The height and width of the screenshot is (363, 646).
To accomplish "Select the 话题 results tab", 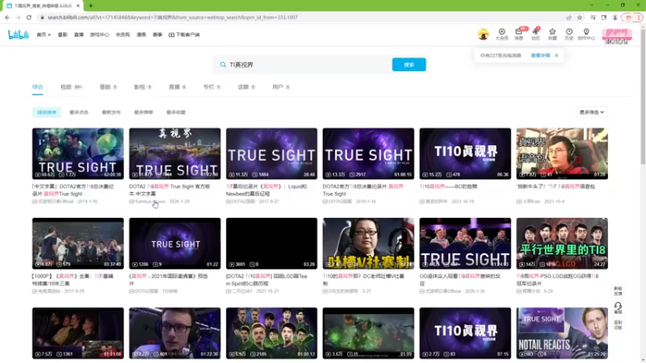I will (x=246, y=87).
